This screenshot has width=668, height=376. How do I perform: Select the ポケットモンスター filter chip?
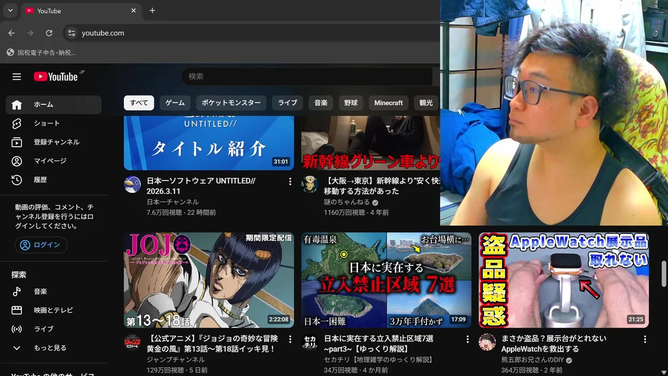(231, 103)
